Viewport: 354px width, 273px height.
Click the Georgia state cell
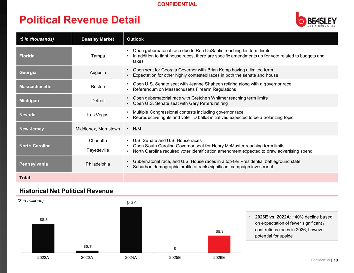(44, 72)
